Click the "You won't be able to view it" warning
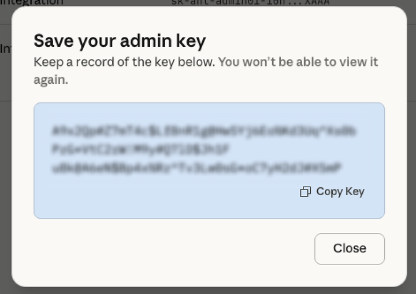 [298, 62]
